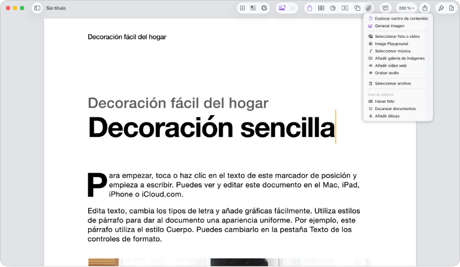
Task: Click the dimmed dotted grid toolbar icon
Action: pos(293,8)
